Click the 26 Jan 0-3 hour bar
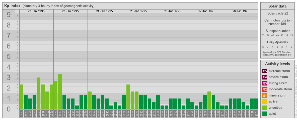 point(158,102)
